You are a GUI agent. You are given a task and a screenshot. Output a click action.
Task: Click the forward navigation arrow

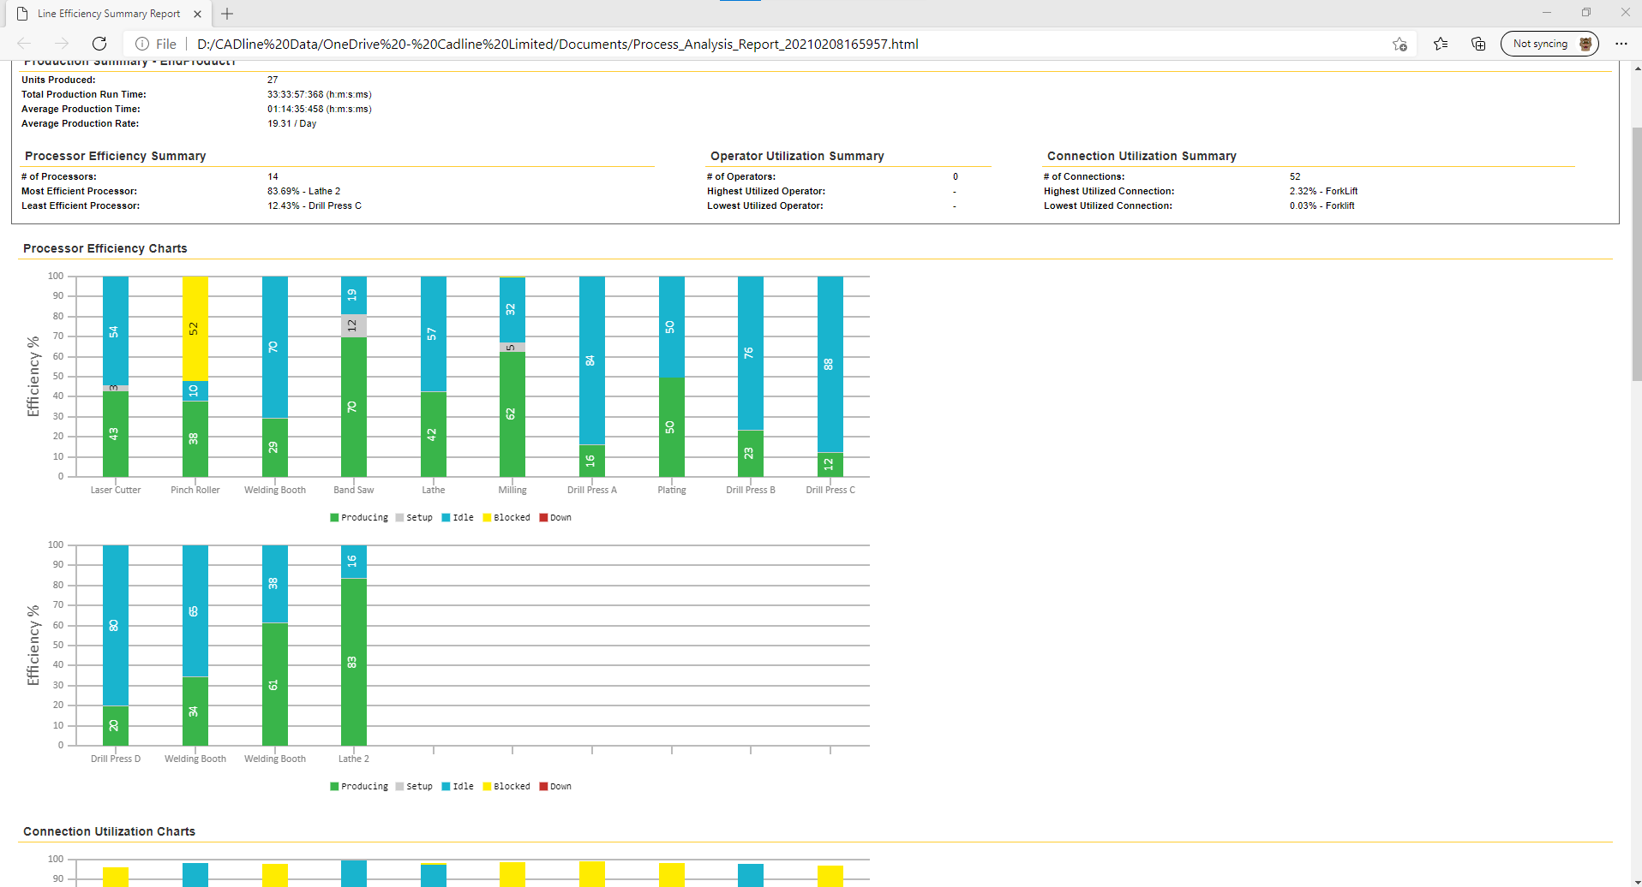coord(62,44)
